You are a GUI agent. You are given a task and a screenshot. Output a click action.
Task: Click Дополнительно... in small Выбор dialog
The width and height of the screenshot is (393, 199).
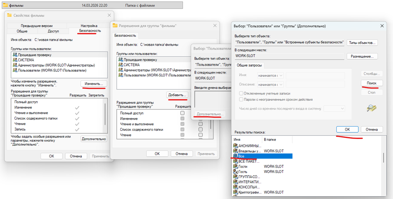210,114
